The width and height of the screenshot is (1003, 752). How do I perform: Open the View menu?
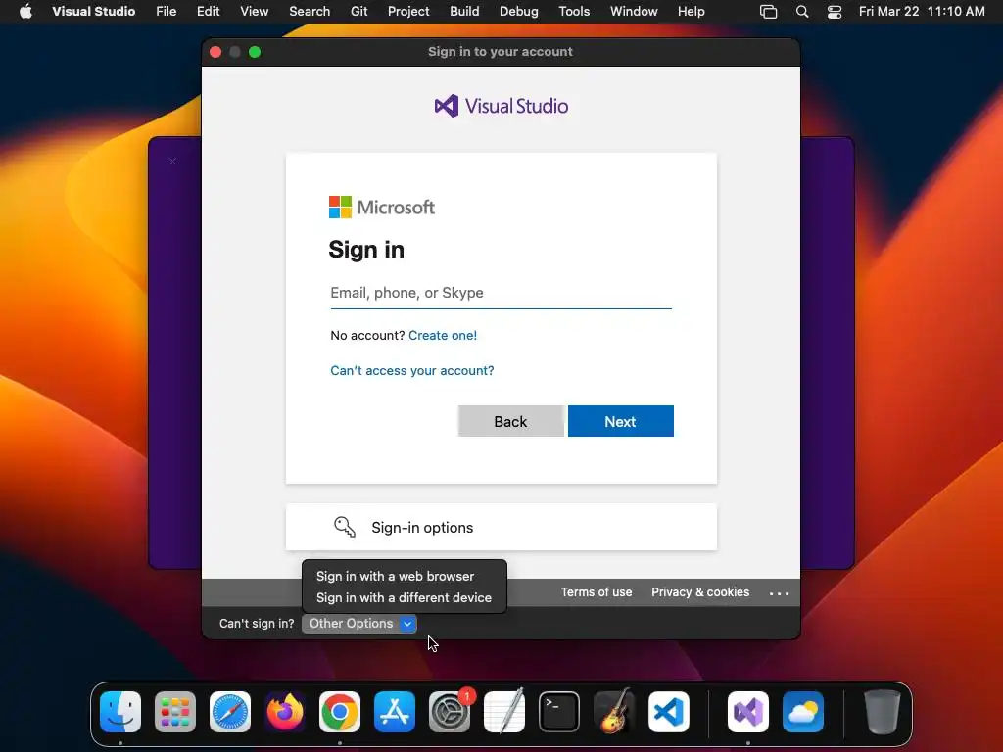click(x=255, y=12)
